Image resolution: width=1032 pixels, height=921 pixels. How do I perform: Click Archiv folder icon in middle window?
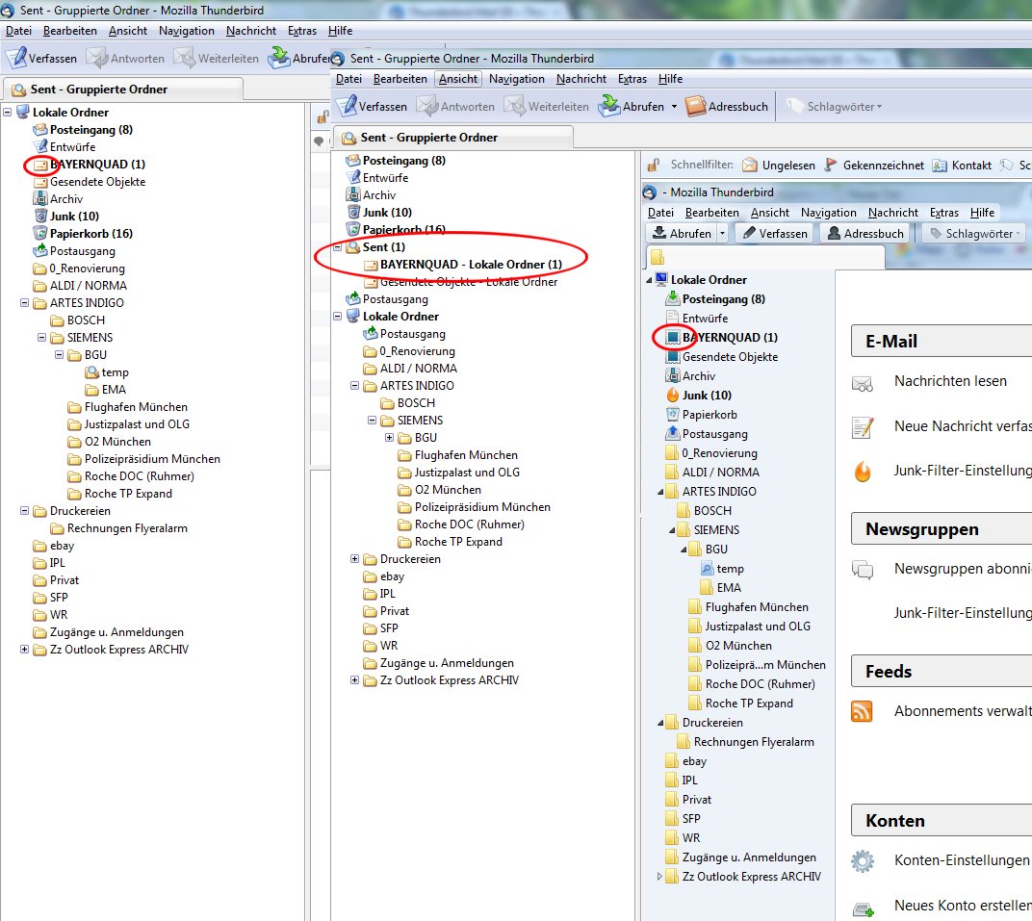coord(352,194)
